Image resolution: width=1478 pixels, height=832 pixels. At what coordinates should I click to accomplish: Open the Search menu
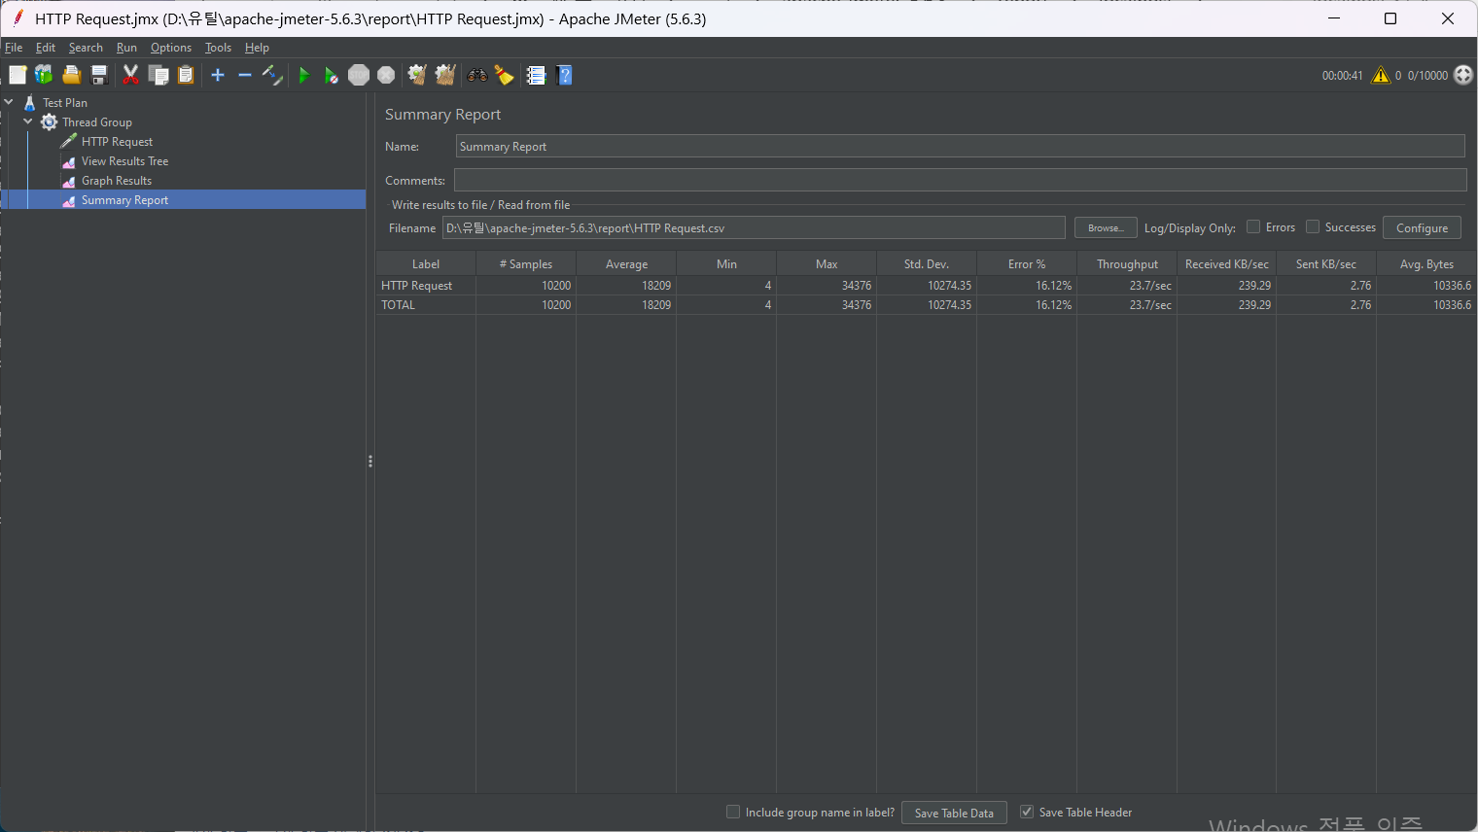[x=86, y=48]
